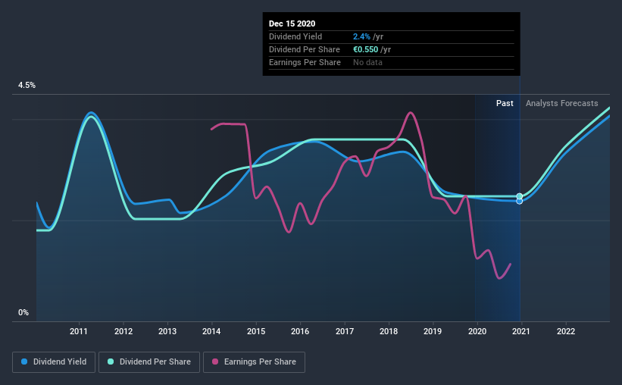The image size is (622, 385).
Task: Click the pink Earnings Per Share legend dot
Action: [215, 362]
